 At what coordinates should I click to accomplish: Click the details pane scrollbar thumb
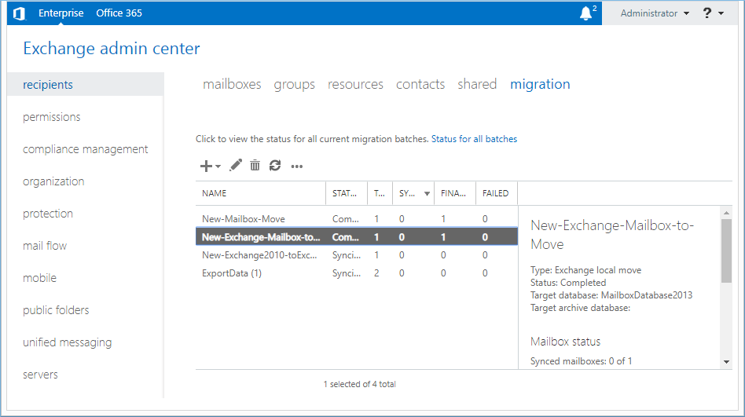pos(726,251)
